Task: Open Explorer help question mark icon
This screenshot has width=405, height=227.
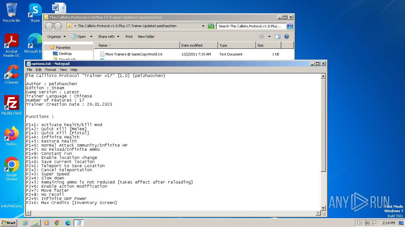Action: (287, 37)
